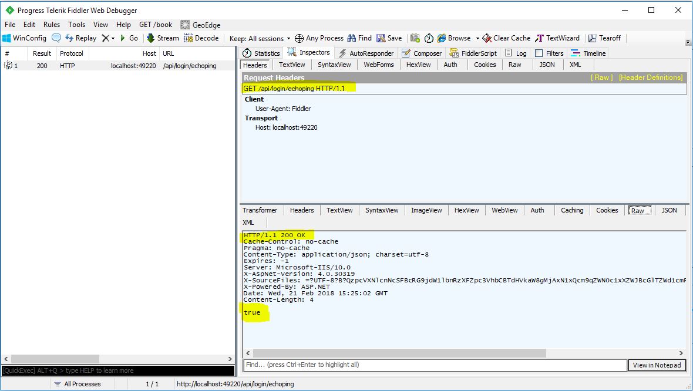
Task: Switch to the Statistics tab
Action: click(261, 53)
